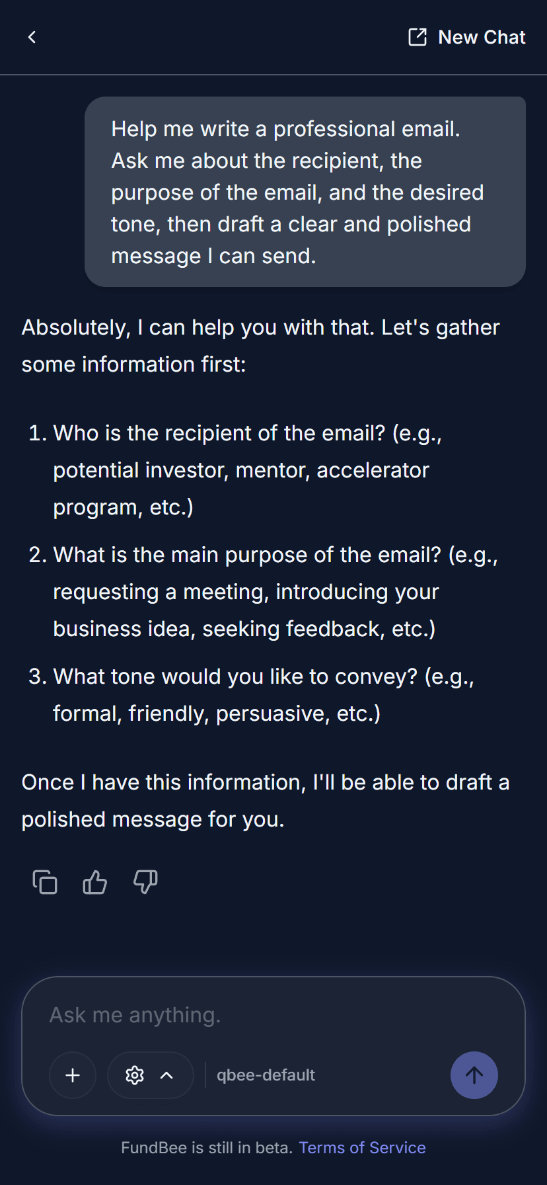The height and width of the screenshot is (1185, 547).
Task: Select the user's professional email prompt bubble
Action: [305, 192]
